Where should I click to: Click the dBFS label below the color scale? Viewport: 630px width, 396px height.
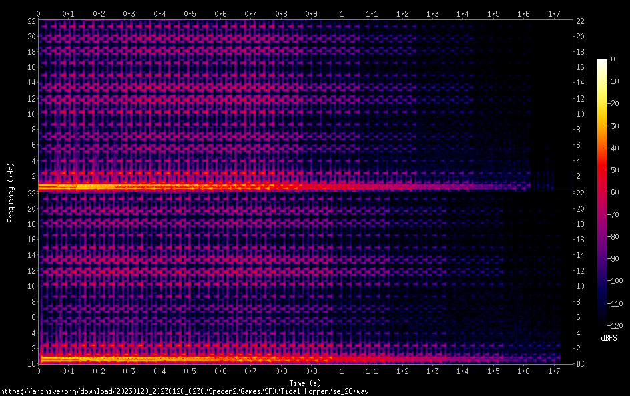[609, 339]
